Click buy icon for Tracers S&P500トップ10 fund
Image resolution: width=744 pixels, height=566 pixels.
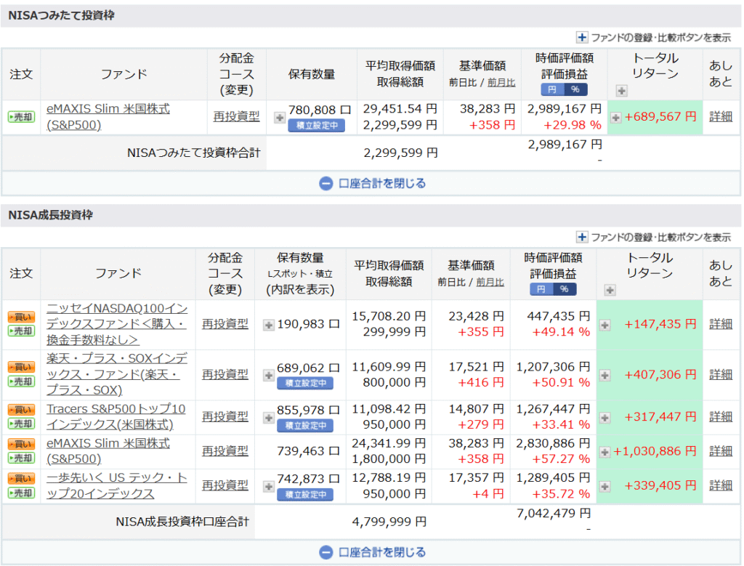coord(21,410)
